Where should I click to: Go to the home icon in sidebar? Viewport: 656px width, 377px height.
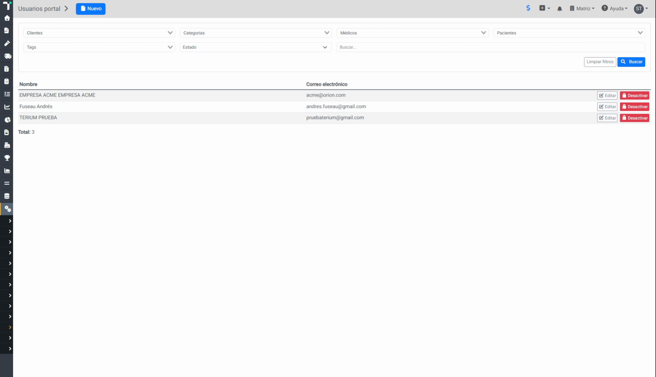(x=7, y=18)
